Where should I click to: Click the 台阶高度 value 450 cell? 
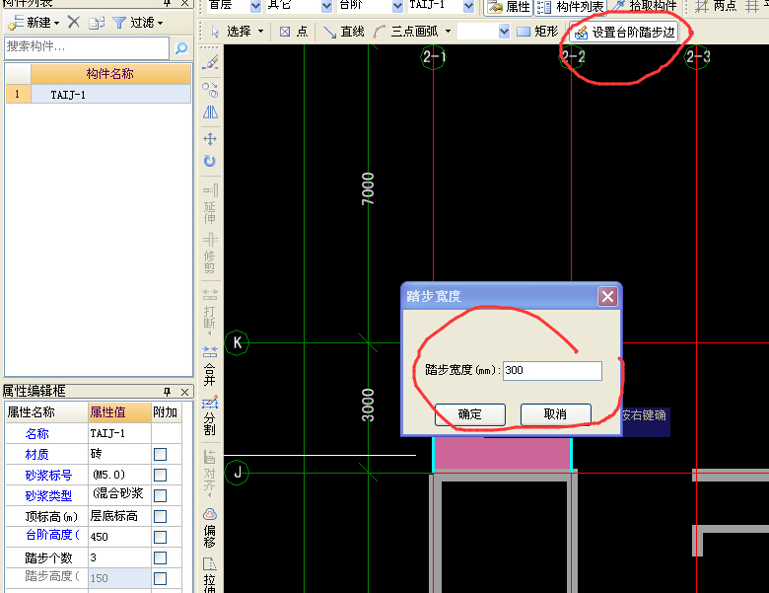(119, 537)
